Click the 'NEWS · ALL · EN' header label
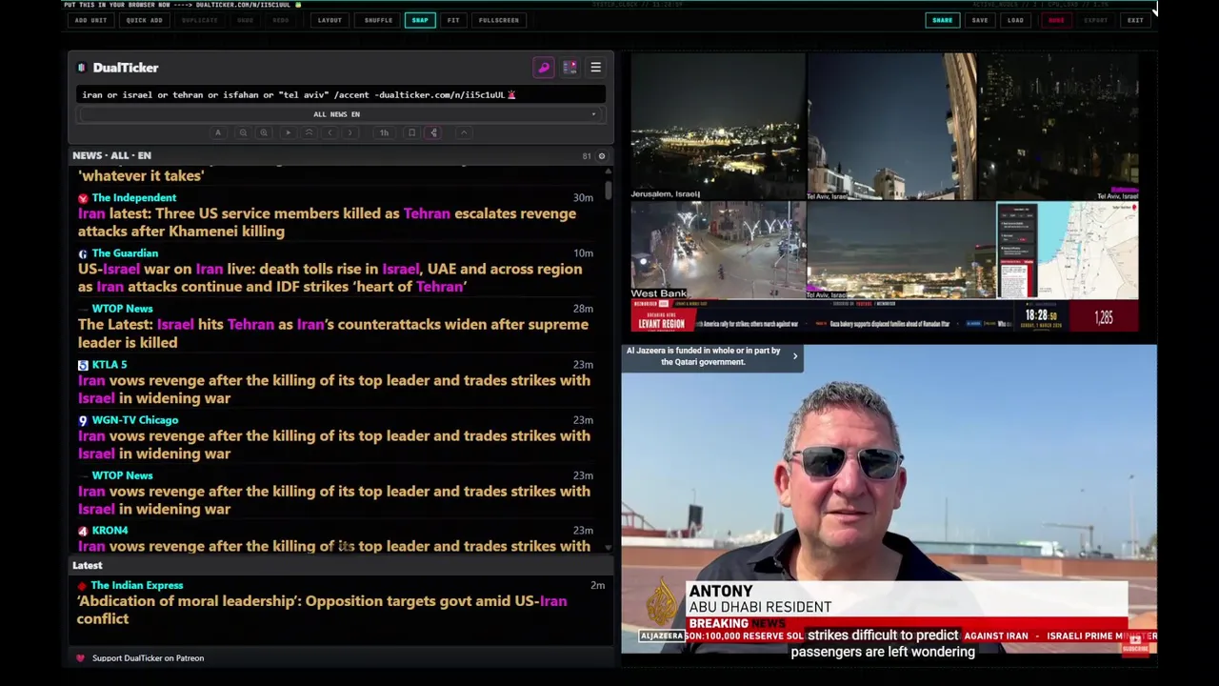This screenshot has height=686, width=1219. [111, 155]
